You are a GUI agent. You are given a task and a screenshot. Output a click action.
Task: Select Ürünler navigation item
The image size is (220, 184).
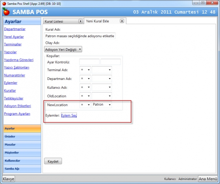tap(22, 137)
